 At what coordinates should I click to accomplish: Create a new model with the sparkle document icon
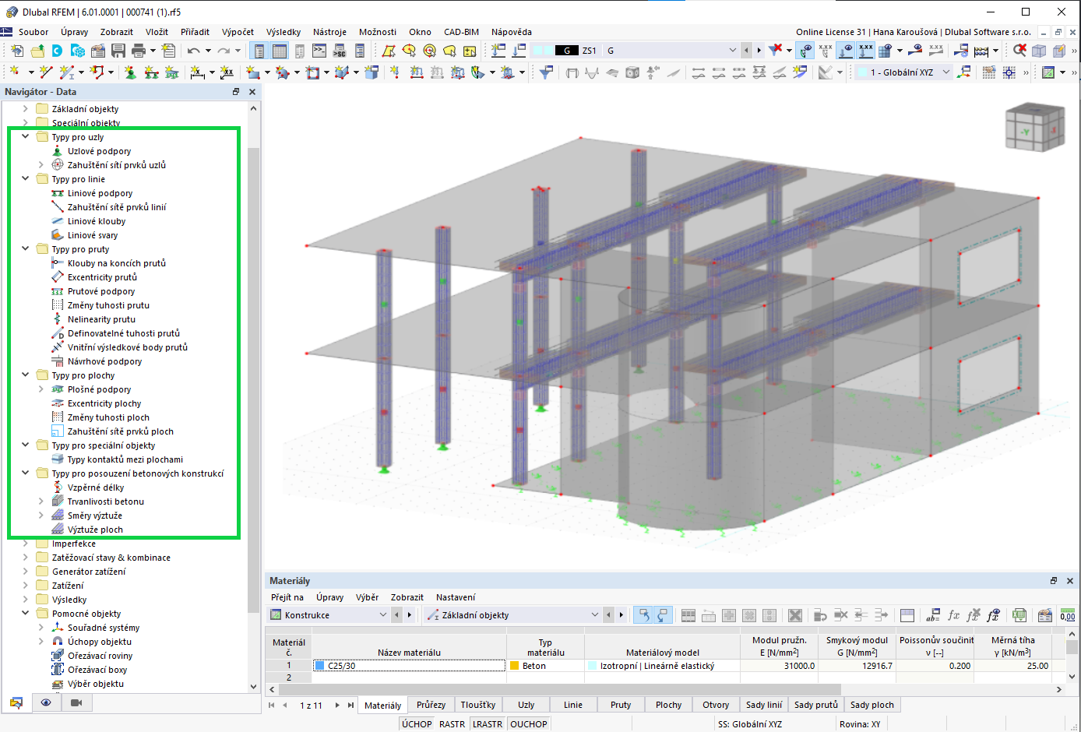pos(17,51)
